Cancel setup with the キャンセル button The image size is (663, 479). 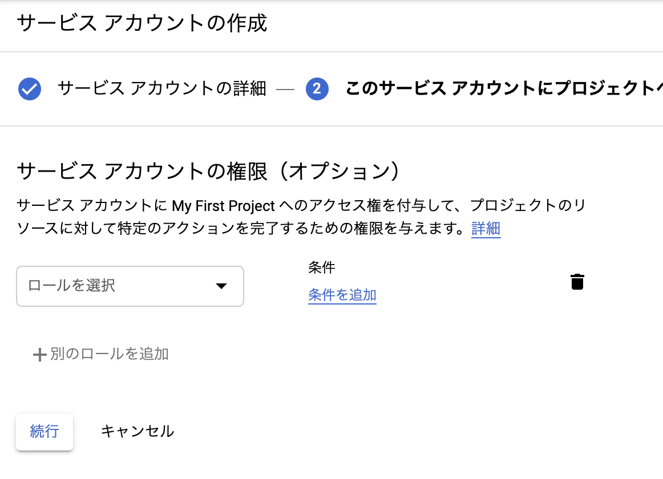pos(137,432)
